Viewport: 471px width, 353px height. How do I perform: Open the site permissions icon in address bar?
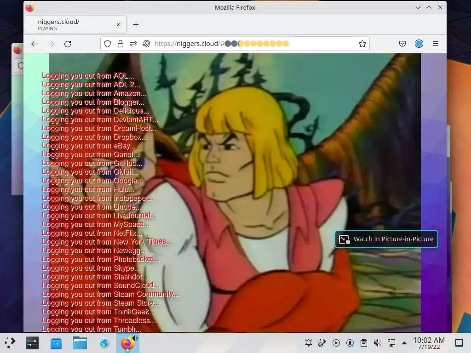tap(133, 44)
